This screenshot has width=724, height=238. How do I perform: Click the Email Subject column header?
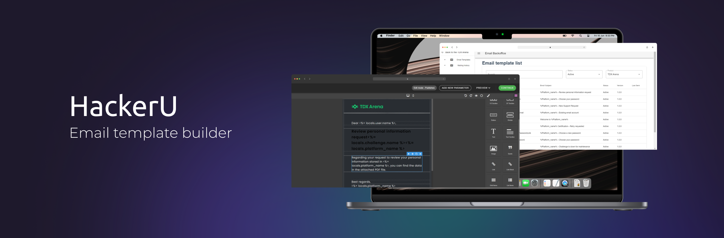point(546,86)
